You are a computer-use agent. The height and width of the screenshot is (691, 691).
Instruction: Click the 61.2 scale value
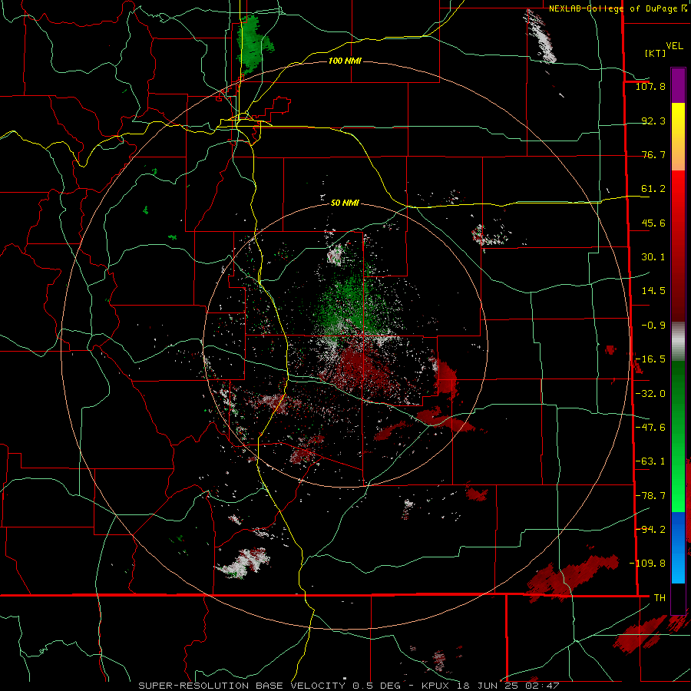(x=653, y=189)
